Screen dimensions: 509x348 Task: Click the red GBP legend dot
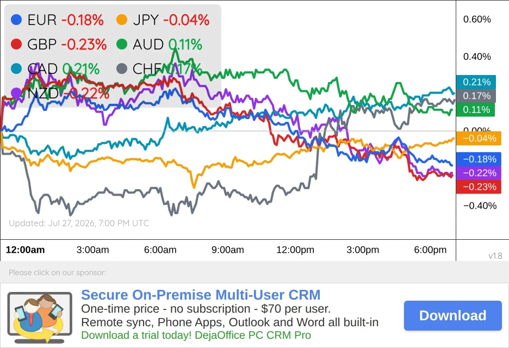(x=16, y=44)
